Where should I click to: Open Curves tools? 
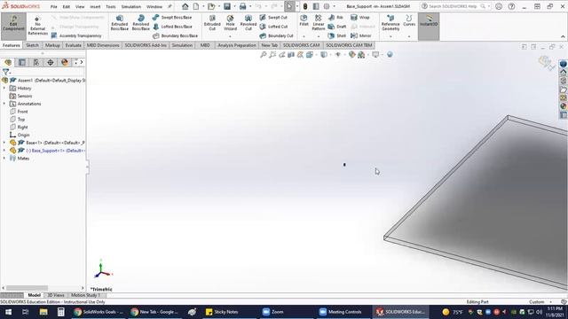point(409,20)
